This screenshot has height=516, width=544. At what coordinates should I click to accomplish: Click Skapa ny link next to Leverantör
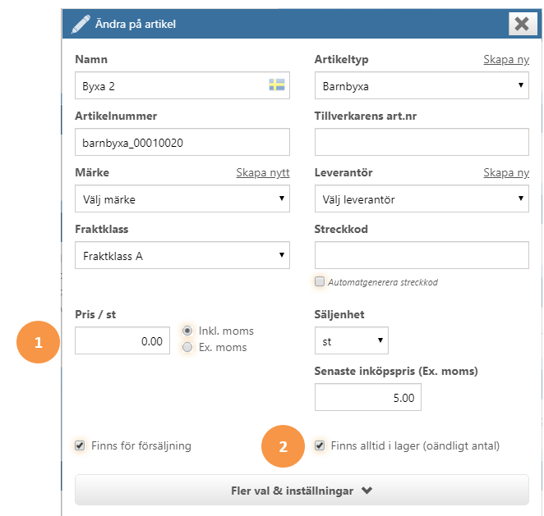pyautogui.click(x=506, y=172)
